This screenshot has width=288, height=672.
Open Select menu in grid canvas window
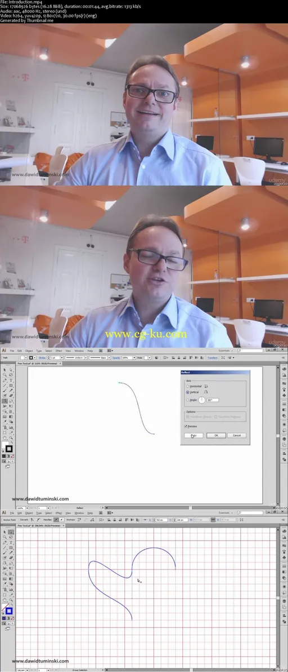click(48, 513)
